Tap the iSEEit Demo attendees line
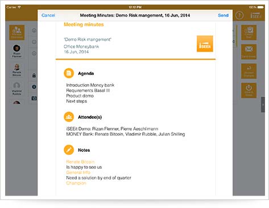 point(112,129)
